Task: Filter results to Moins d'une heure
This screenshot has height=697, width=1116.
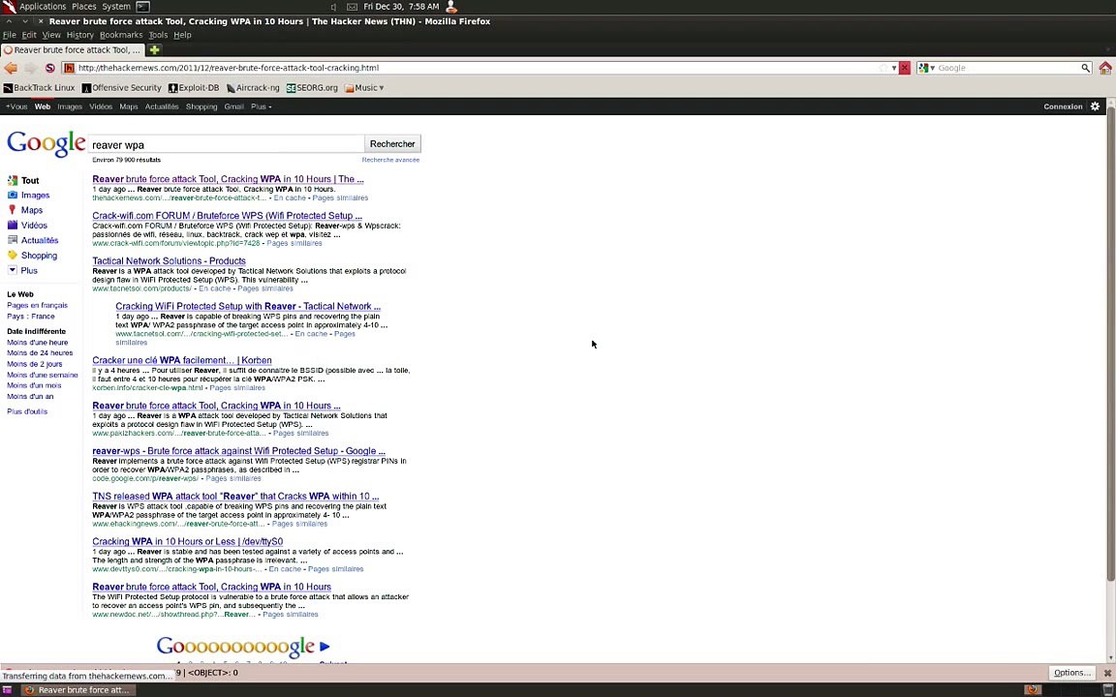Action: point(38,342)
